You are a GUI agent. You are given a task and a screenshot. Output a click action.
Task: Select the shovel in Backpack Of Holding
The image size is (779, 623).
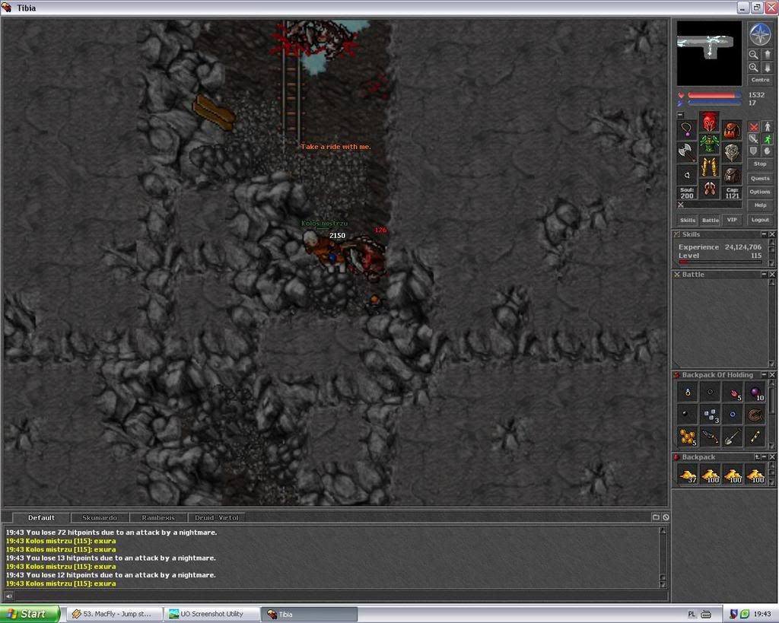tap(733, 436)
